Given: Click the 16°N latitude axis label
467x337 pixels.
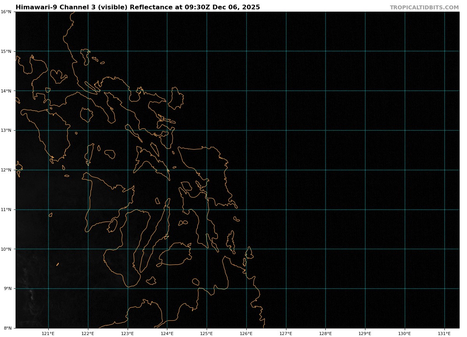Looking at the screenshot, I should click(x=6, y=12).
